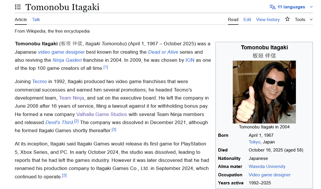Click the '1992–2025' years active value
Screen dimensions: 321x189
[x=260, y=183]
